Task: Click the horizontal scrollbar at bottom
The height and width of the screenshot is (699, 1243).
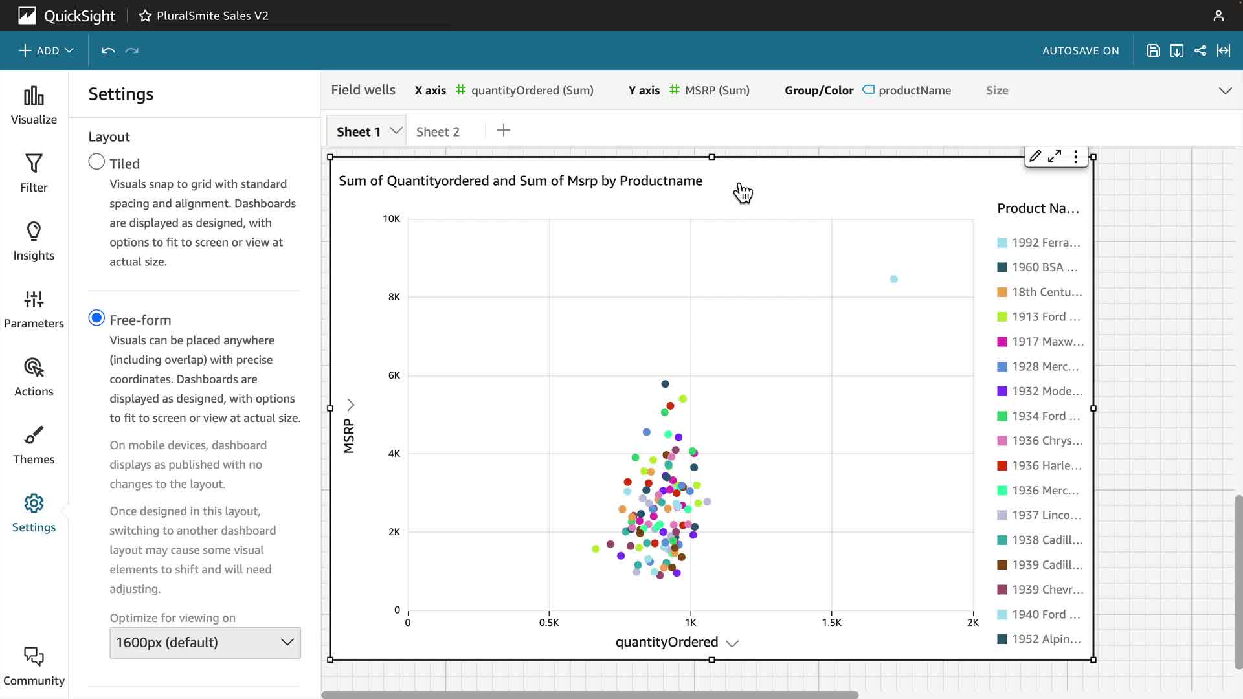Action: (x=589, y=694)
